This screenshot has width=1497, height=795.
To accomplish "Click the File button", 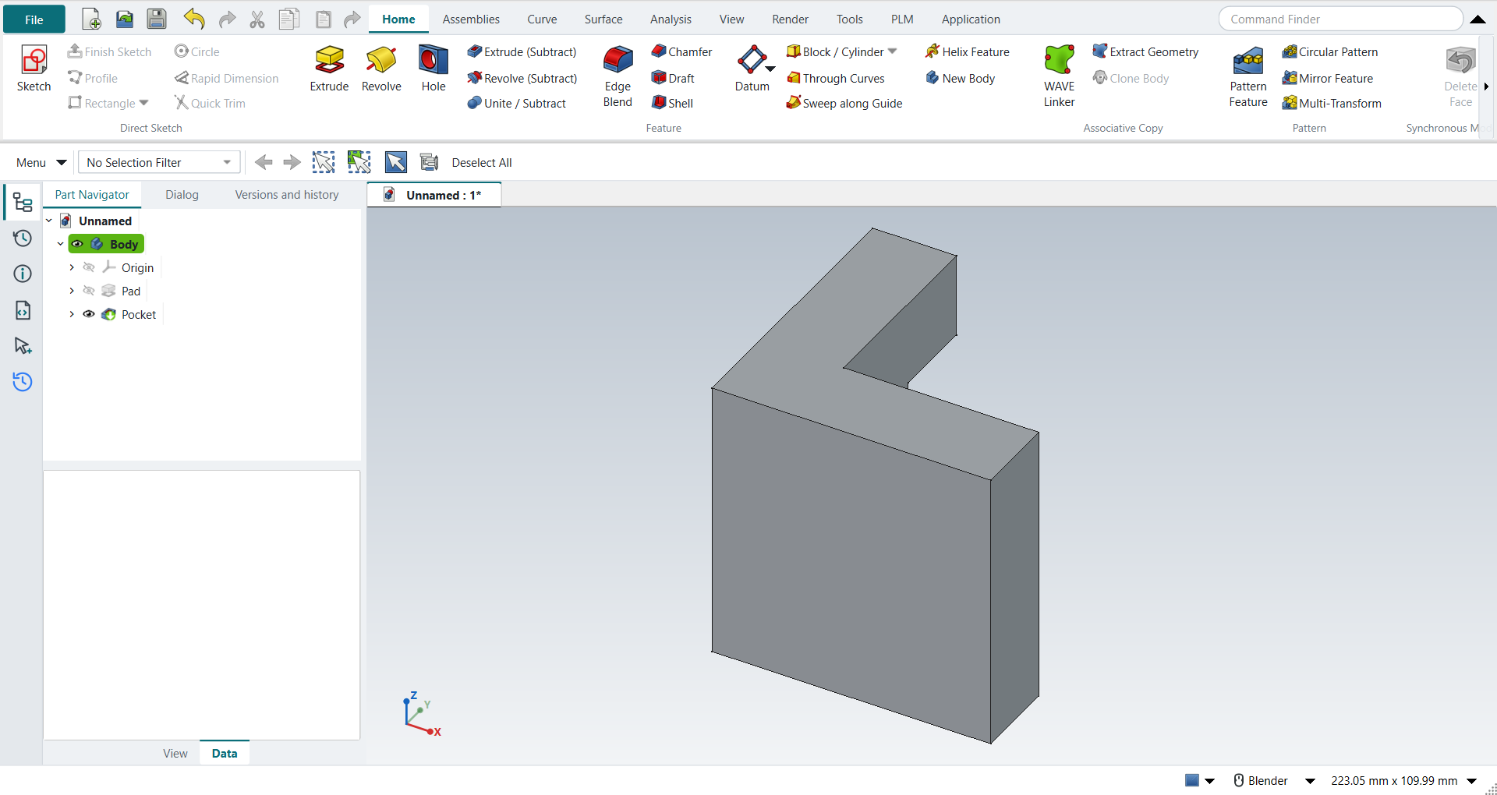I will click(x=34, y=19).
